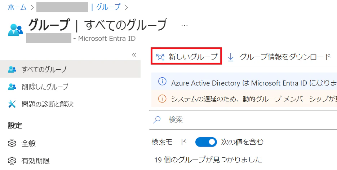Click the グループ breadcrumb link
The height and width of the screenshot is (170, 337).
coord(108,7)
